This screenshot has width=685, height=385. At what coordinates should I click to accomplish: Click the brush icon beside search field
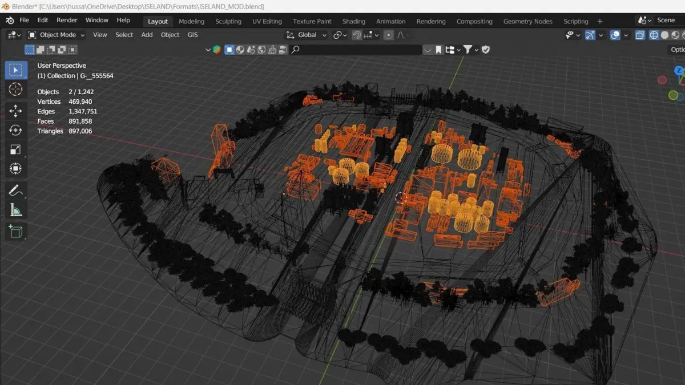[x=272, y=50]
